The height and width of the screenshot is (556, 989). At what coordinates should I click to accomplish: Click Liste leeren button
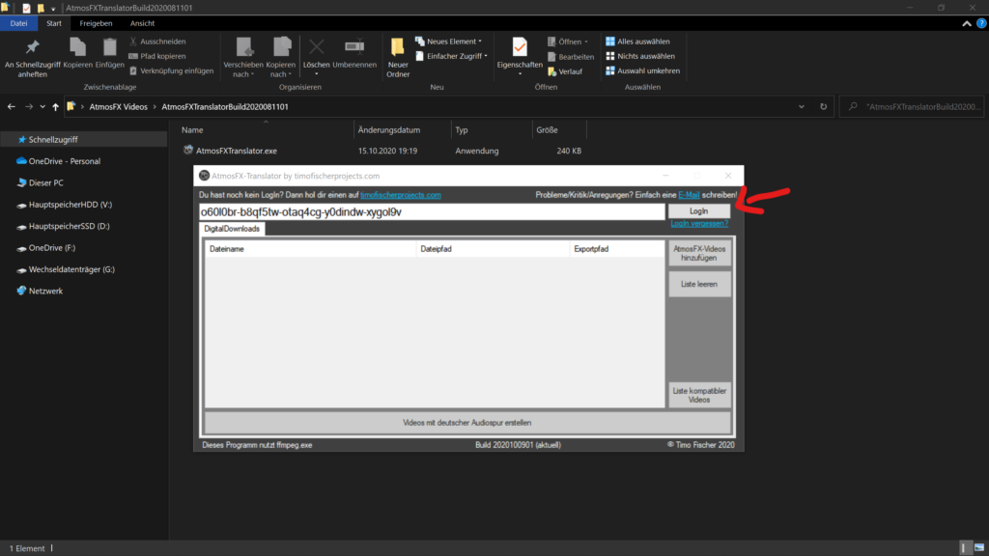tap(699, 285)
